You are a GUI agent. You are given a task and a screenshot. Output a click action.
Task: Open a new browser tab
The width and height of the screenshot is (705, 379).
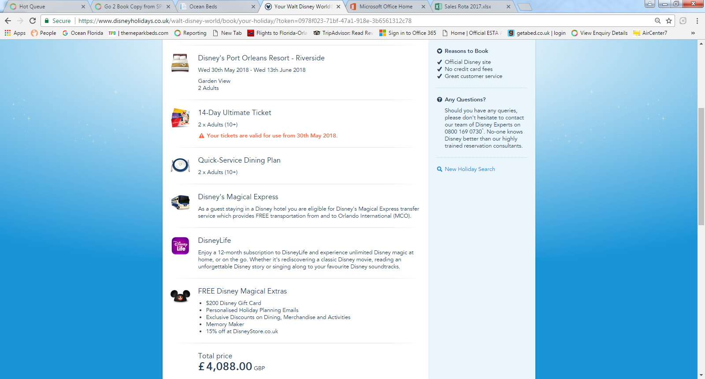(524, 7)
